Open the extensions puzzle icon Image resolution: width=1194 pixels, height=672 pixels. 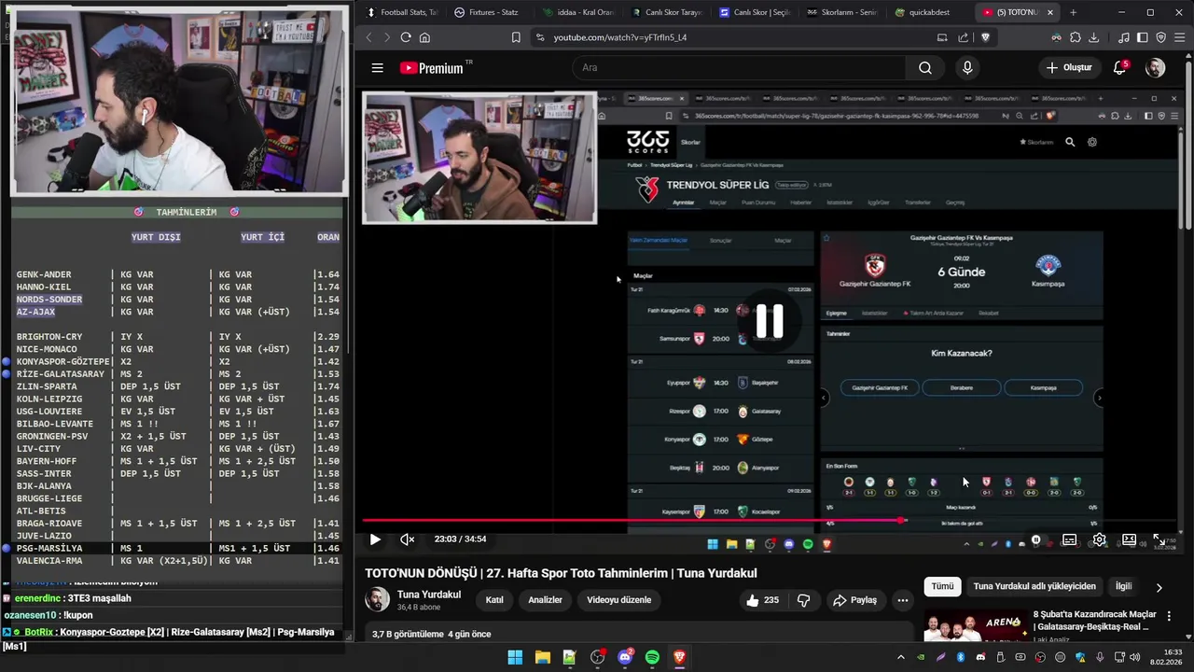pos(1075,37)
